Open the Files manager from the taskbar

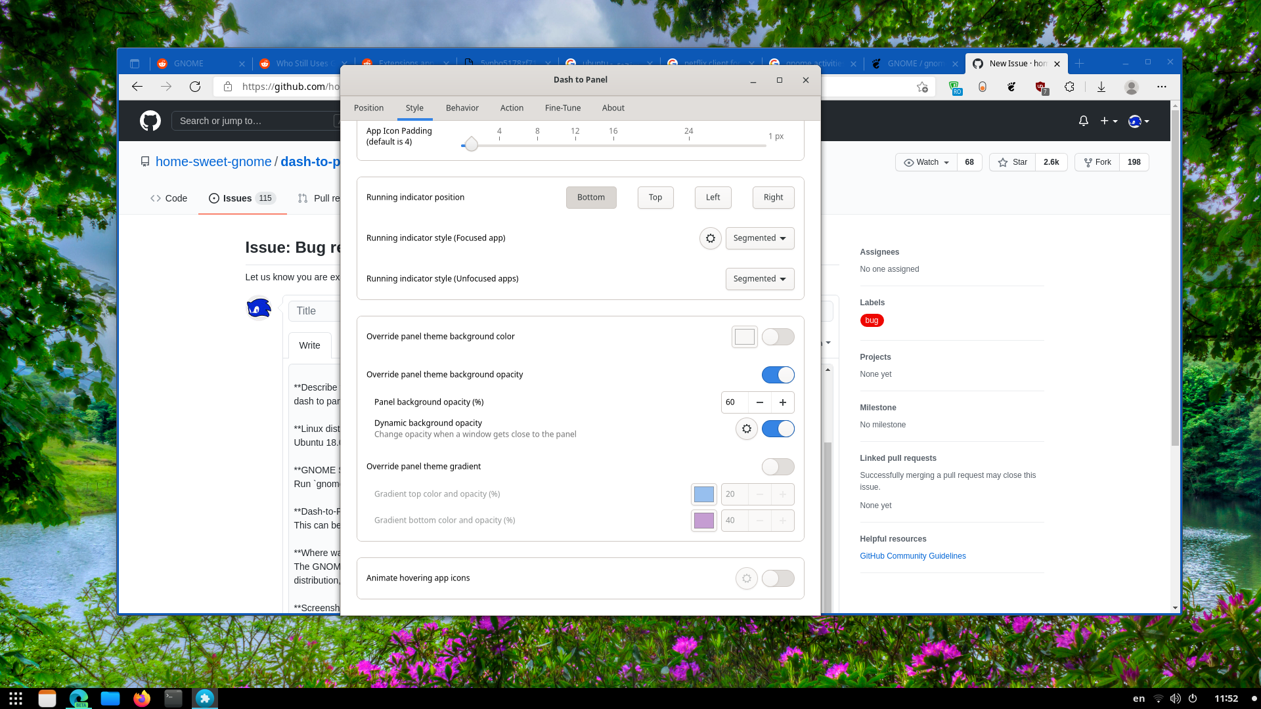110,698
